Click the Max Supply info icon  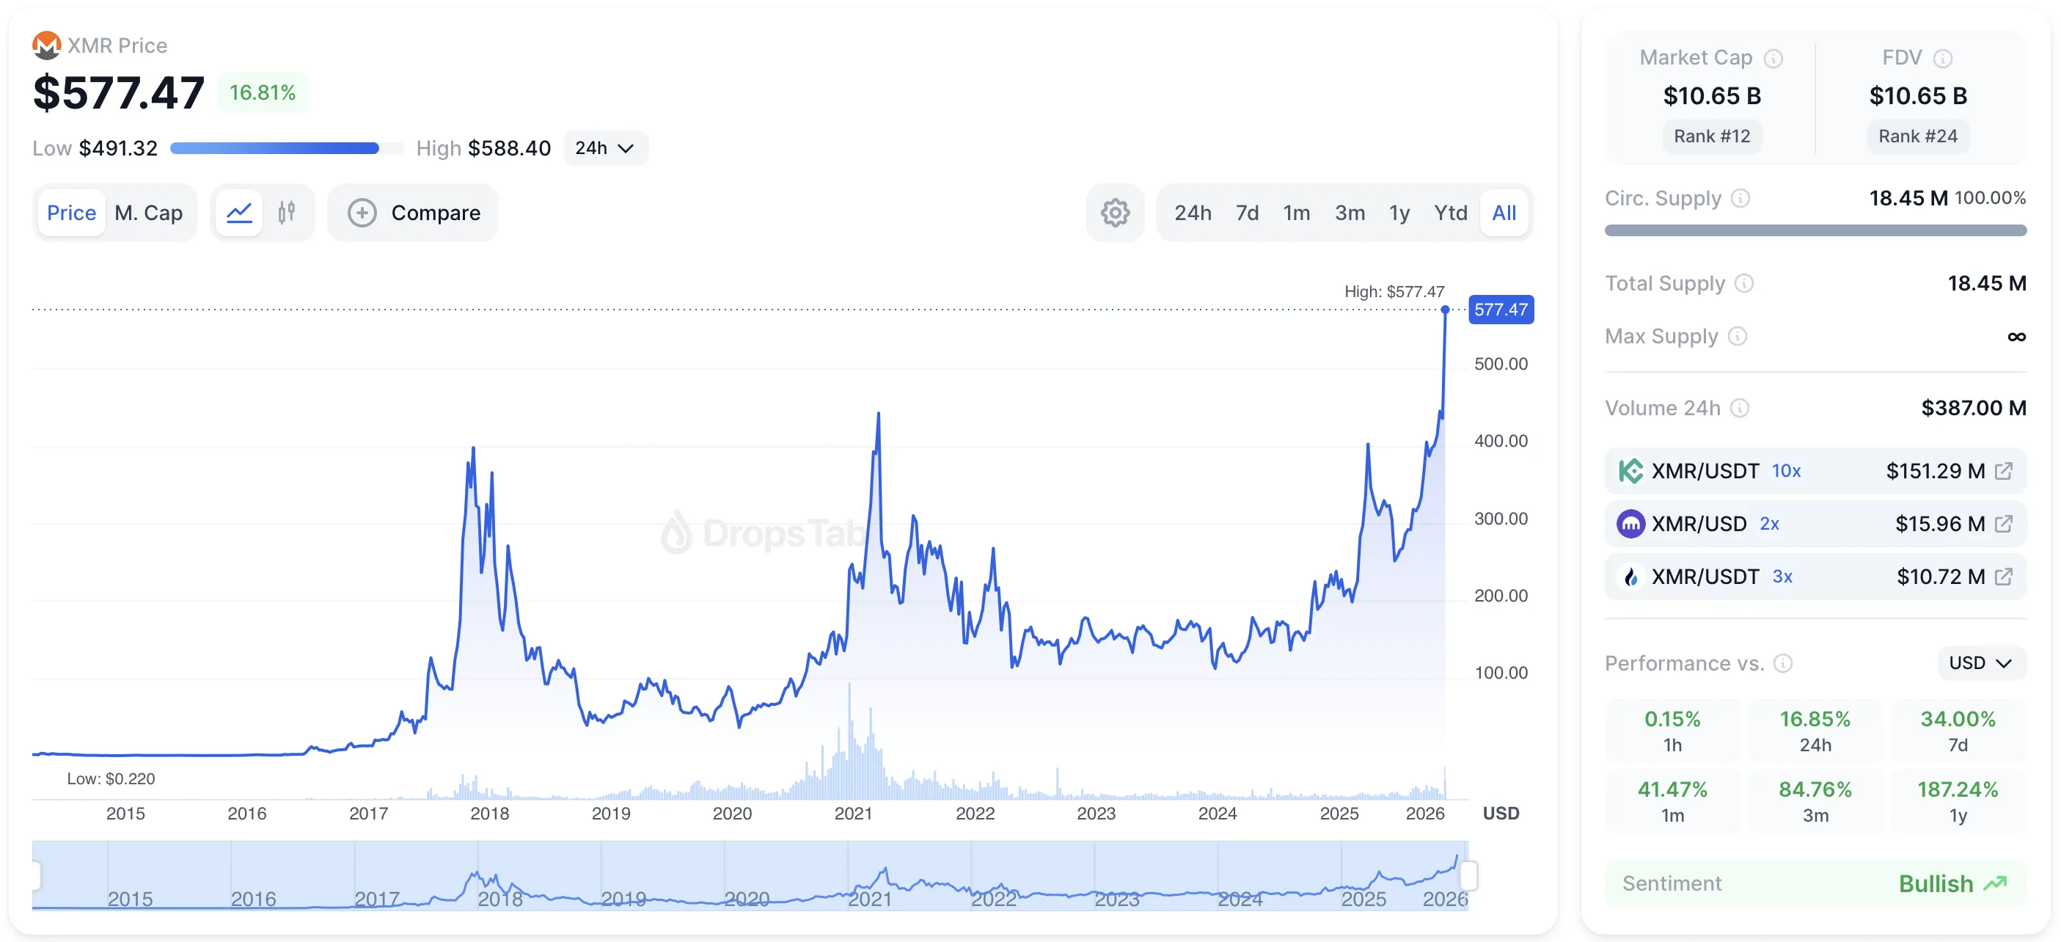click(x=1737, y=336)
